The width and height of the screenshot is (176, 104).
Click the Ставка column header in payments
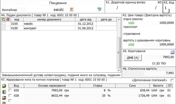(x=98, y=86)
